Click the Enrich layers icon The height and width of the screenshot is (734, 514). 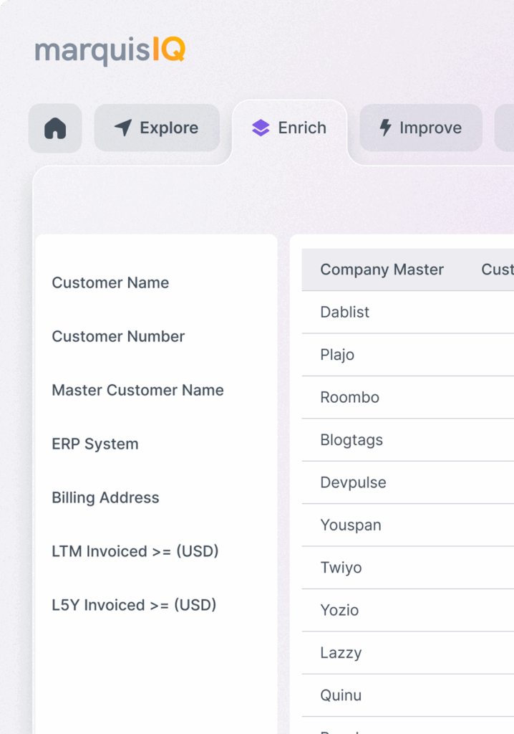[261, 128]
